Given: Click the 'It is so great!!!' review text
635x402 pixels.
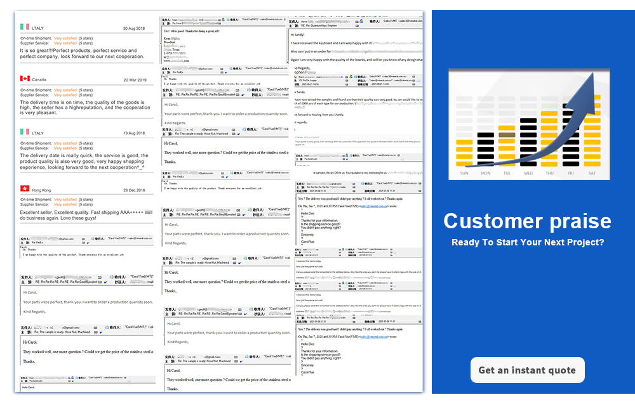Looking at the screenshot, I should tap(78, 54).
